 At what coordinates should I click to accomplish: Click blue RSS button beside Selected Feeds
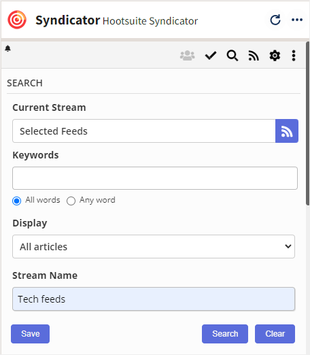pyautogui.click(x=287, y=131)
